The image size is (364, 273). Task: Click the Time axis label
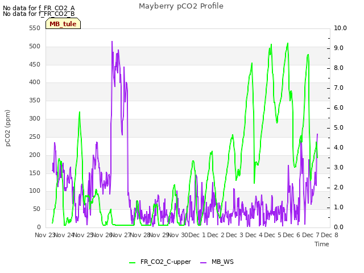pyautogui.click(x=322, y=244)
